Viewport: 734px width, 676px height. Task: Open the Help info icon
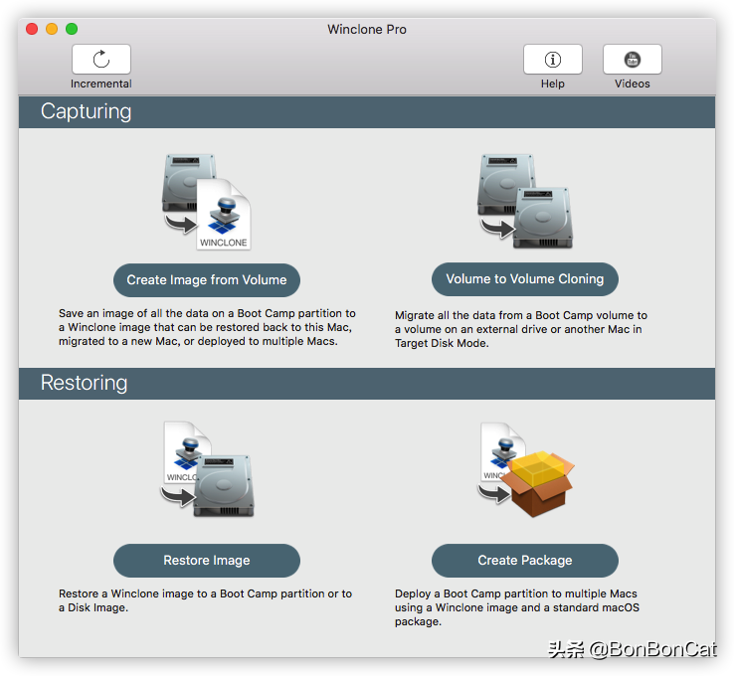click(552, 60)
